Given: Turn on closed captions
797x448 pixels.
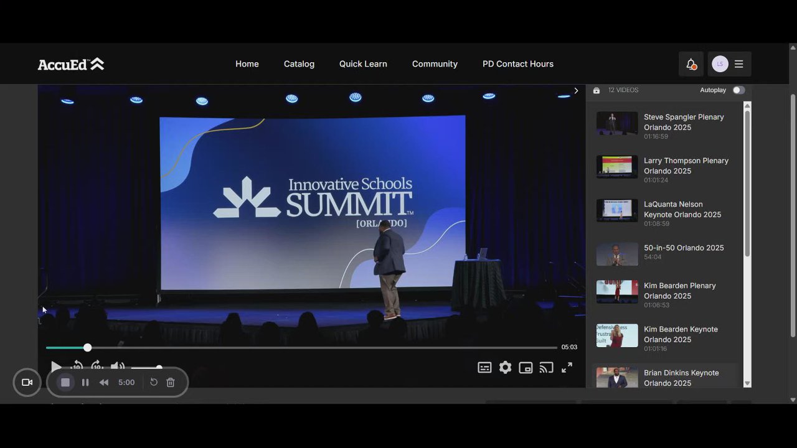Looking at the screenshot, I should [484, 368].
